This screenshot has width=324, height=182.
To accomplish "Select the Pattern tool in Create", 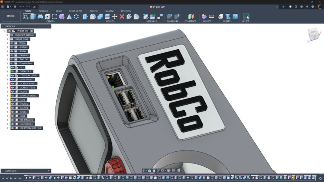I will pyautogui.click(x=76, y=16).
